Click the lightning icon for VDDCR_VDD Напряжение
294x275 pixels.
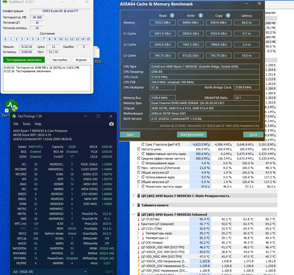point(139,261)
